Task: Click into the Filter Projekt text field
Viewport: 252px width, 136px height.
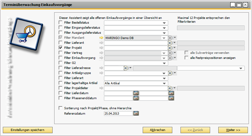Action: click(x=136, y=48)
